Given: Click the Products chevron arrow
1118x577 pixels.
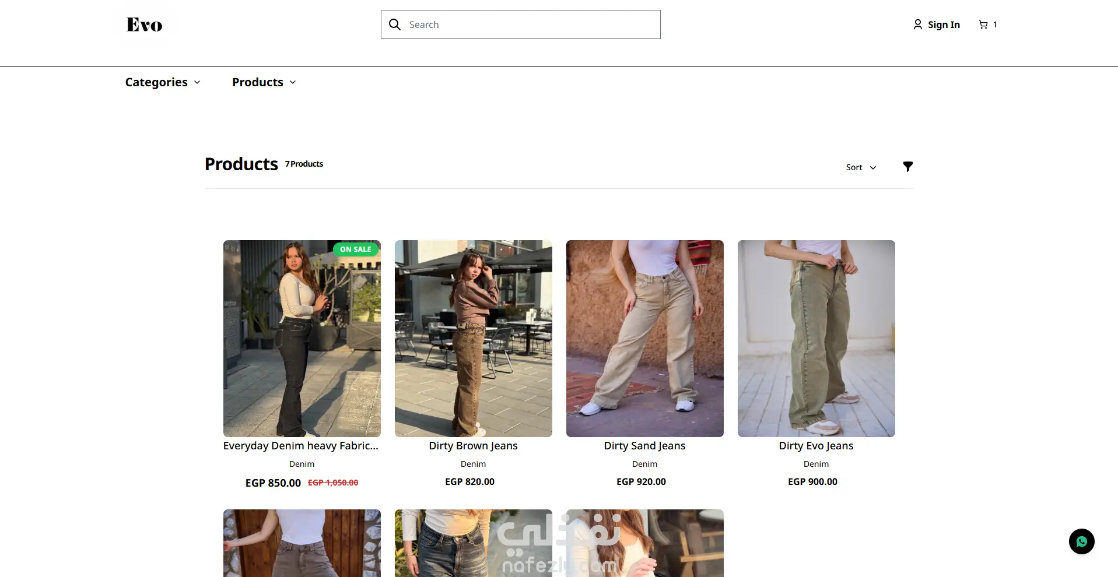Looking at the screenshot, I should click(x=293, y=82).
